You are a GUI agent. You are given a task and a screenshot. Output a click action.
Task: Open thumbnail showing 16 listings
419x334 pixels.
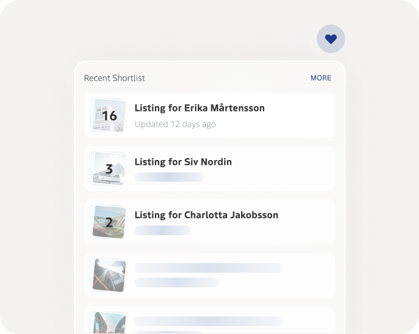pos(108,115)
